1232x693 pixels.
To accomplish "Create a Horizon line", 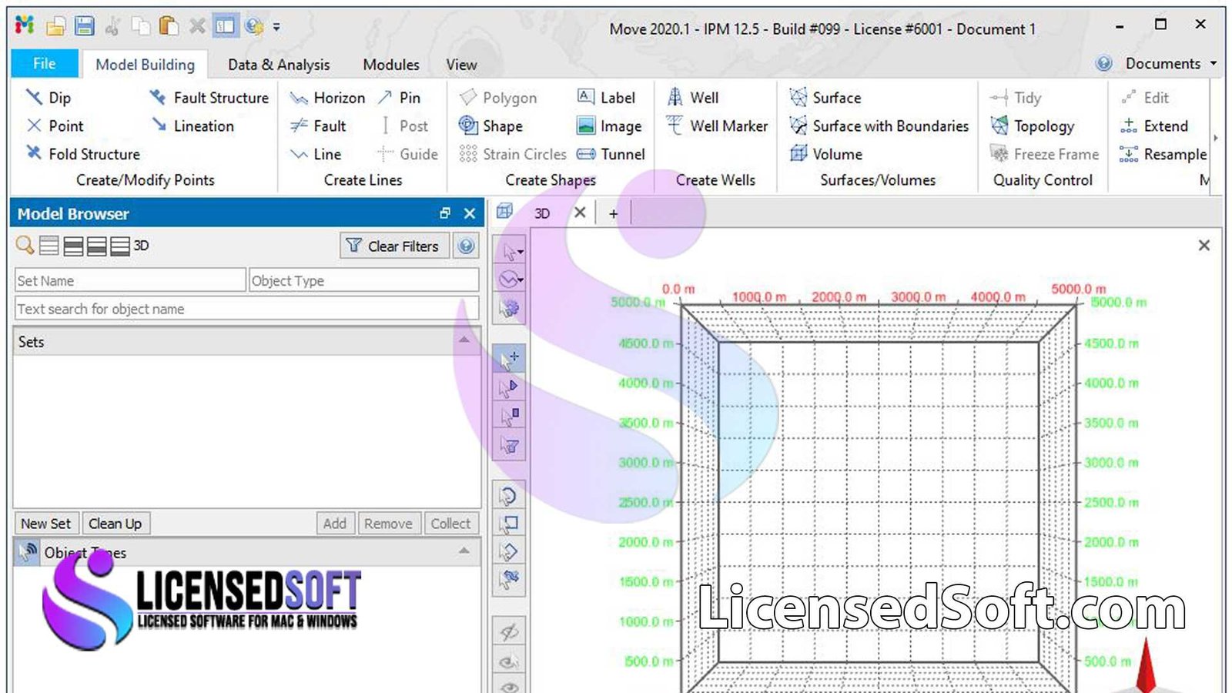I will pyautogui.click(x=327, y=98).
